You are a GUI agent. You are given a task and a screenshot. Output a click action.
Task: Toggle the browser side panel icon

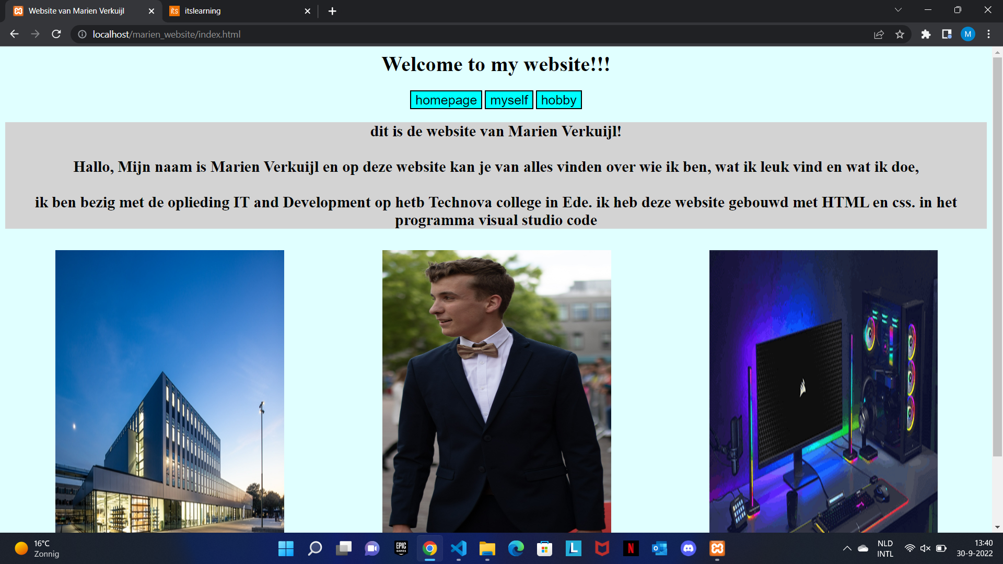coord(947,34)
